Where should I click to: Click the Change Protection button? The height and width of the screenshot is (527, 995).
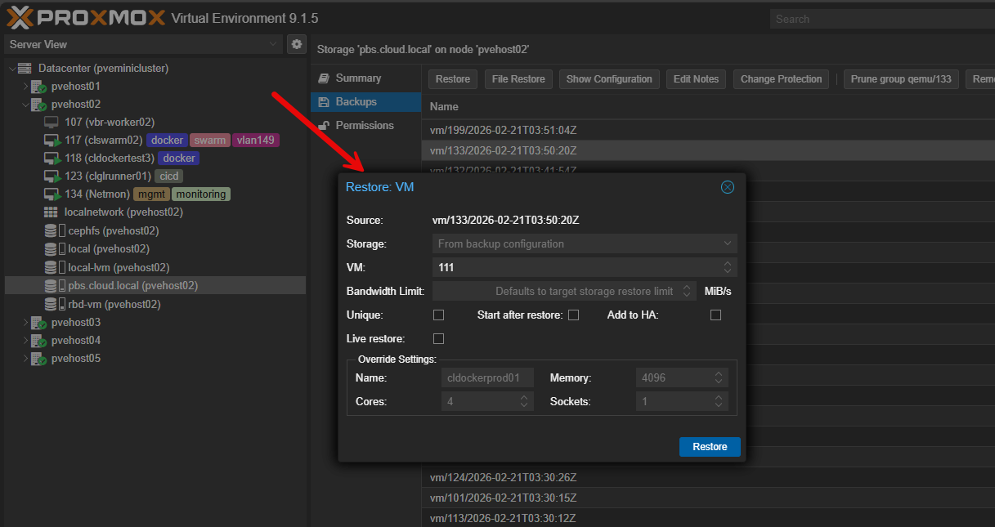[x=781, y=79]
